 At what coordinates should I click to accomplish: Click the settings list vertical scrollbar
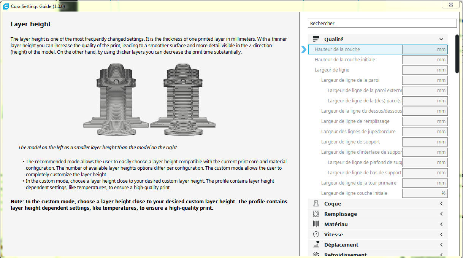click(x=457, y=54)
